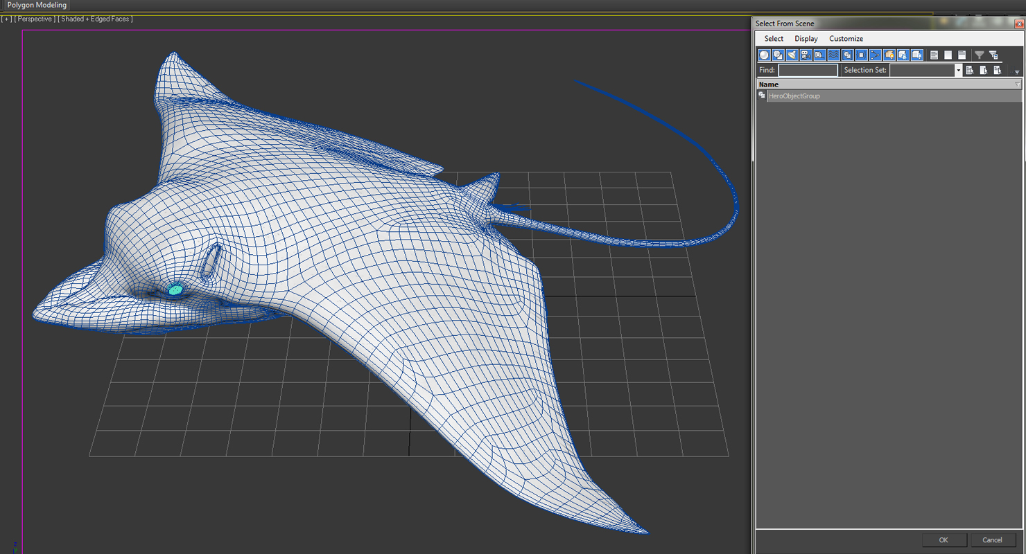Toggle Display Helpers tape-measure icon

click(x=819, y=55)
